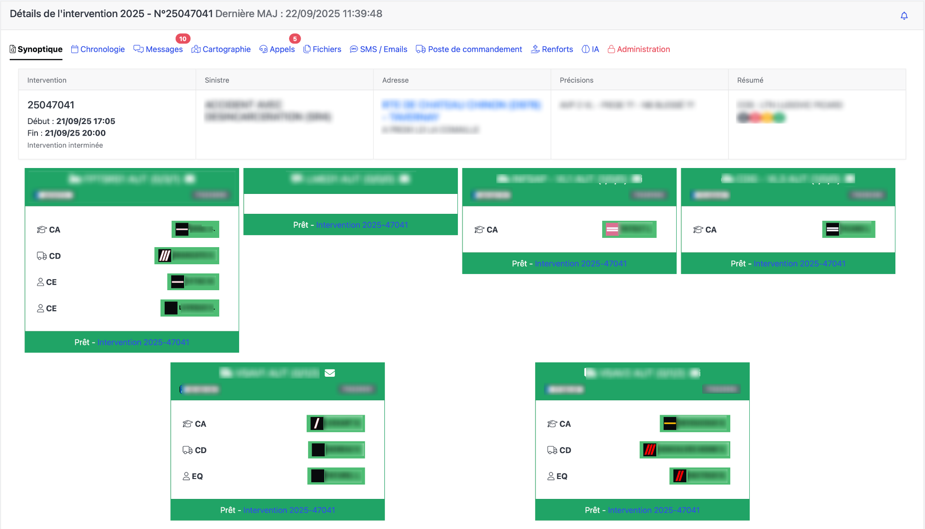Click the colored status dots in Résumé
The height and width of the screenshot is (529, 925).
(761, 118)
